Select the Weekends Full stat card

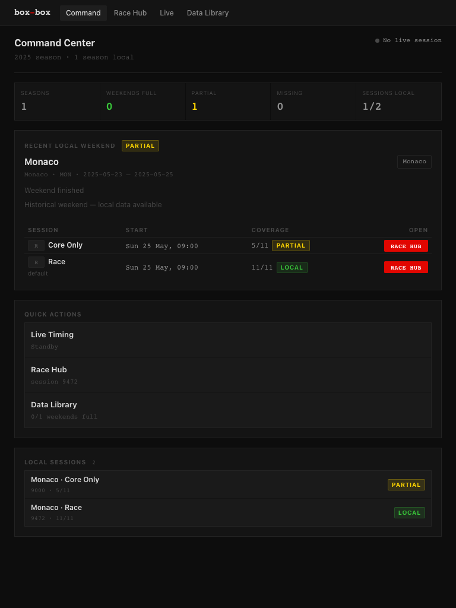click(x=142, y=102)
